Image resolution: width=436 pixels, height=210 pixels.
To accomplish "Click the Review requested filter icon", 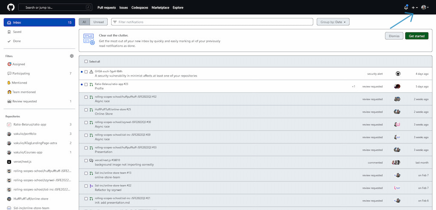I will [x=9, y=102].
